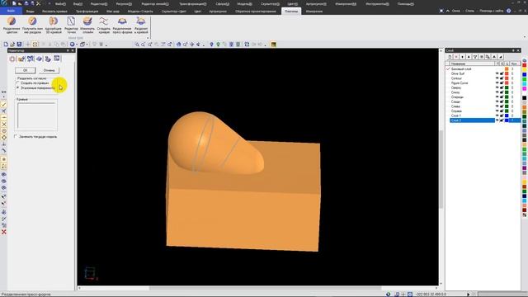Image resolution: width=528 pixels, height=297 pixels.
Task: Open 'Адсорбция 3D кривой' tool
Action: point(54,26)
